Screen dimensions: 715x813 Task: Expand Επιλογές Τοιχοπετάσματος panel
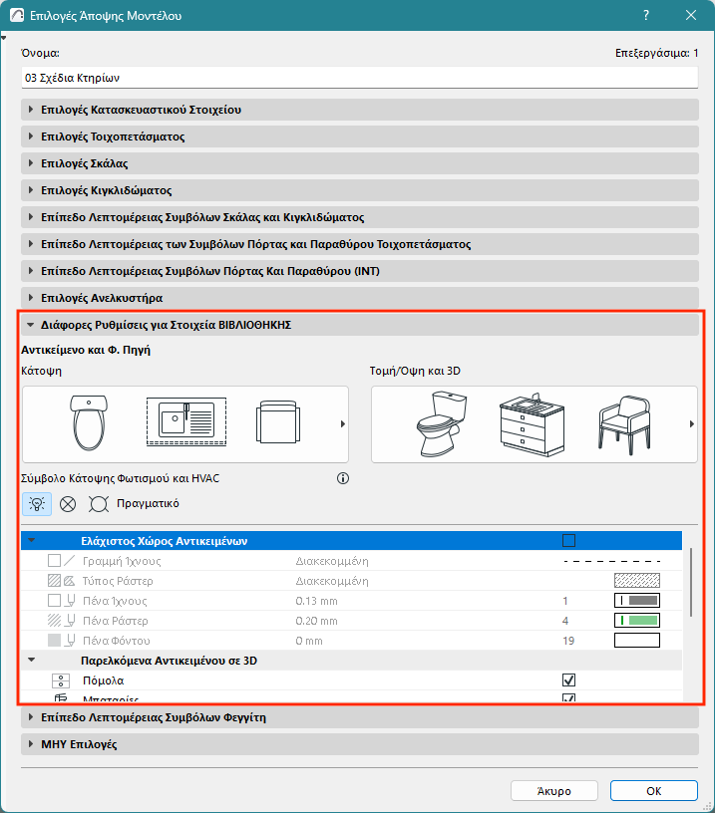click(360, 136)
